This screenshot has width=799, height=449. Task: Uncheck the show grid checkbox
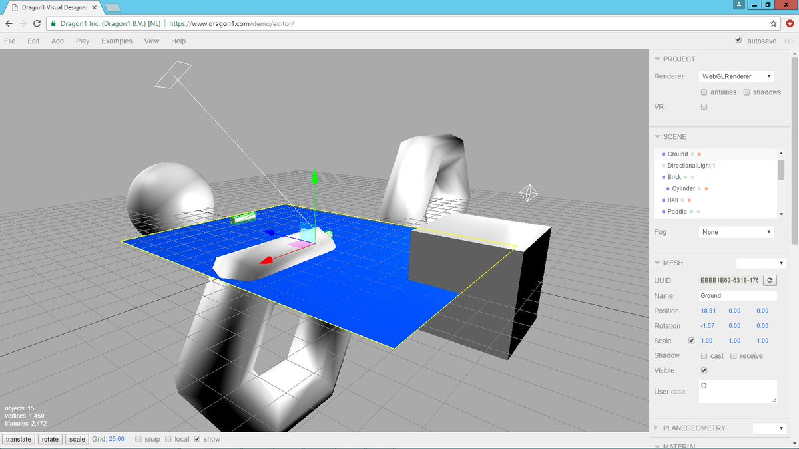197,439
